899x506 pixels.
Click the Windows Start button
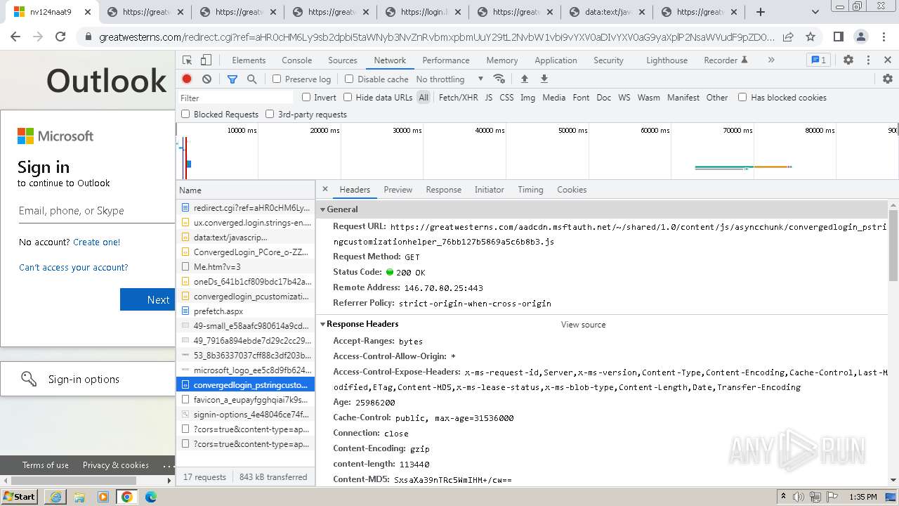pos(19,497)
